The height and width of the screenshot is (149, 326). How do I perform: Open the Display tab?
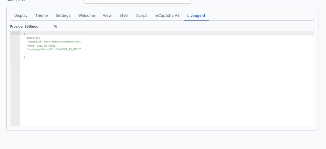(21, 16)
